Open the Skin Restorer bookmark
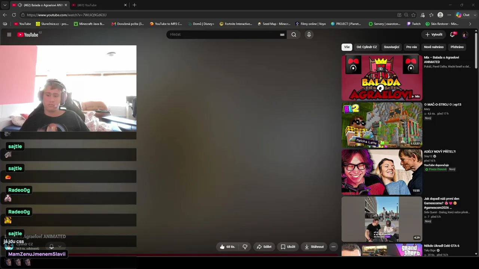 coord(442,24)
